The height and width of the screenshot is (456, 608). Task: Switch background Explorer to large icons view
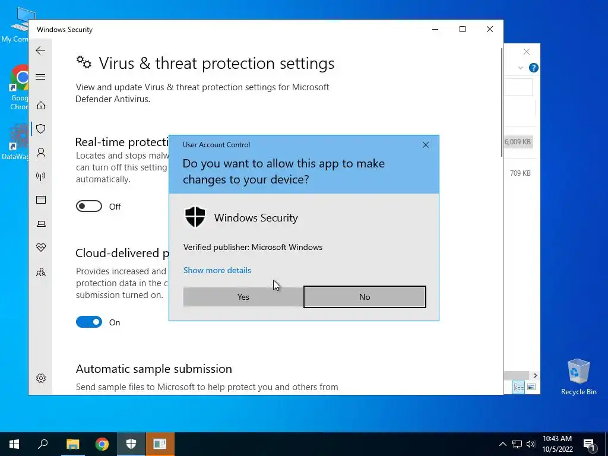point(531,387)
